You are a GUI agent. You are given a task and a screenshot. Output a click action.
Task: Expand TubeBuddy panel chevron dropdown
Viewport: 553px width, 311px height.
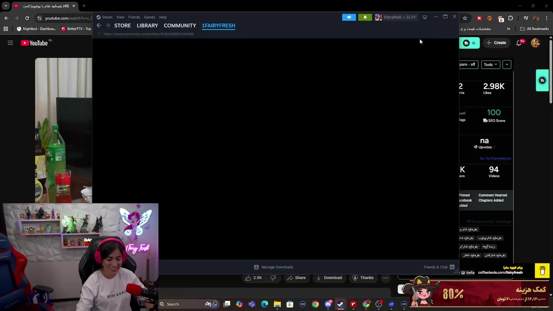(x=507, y=64)
